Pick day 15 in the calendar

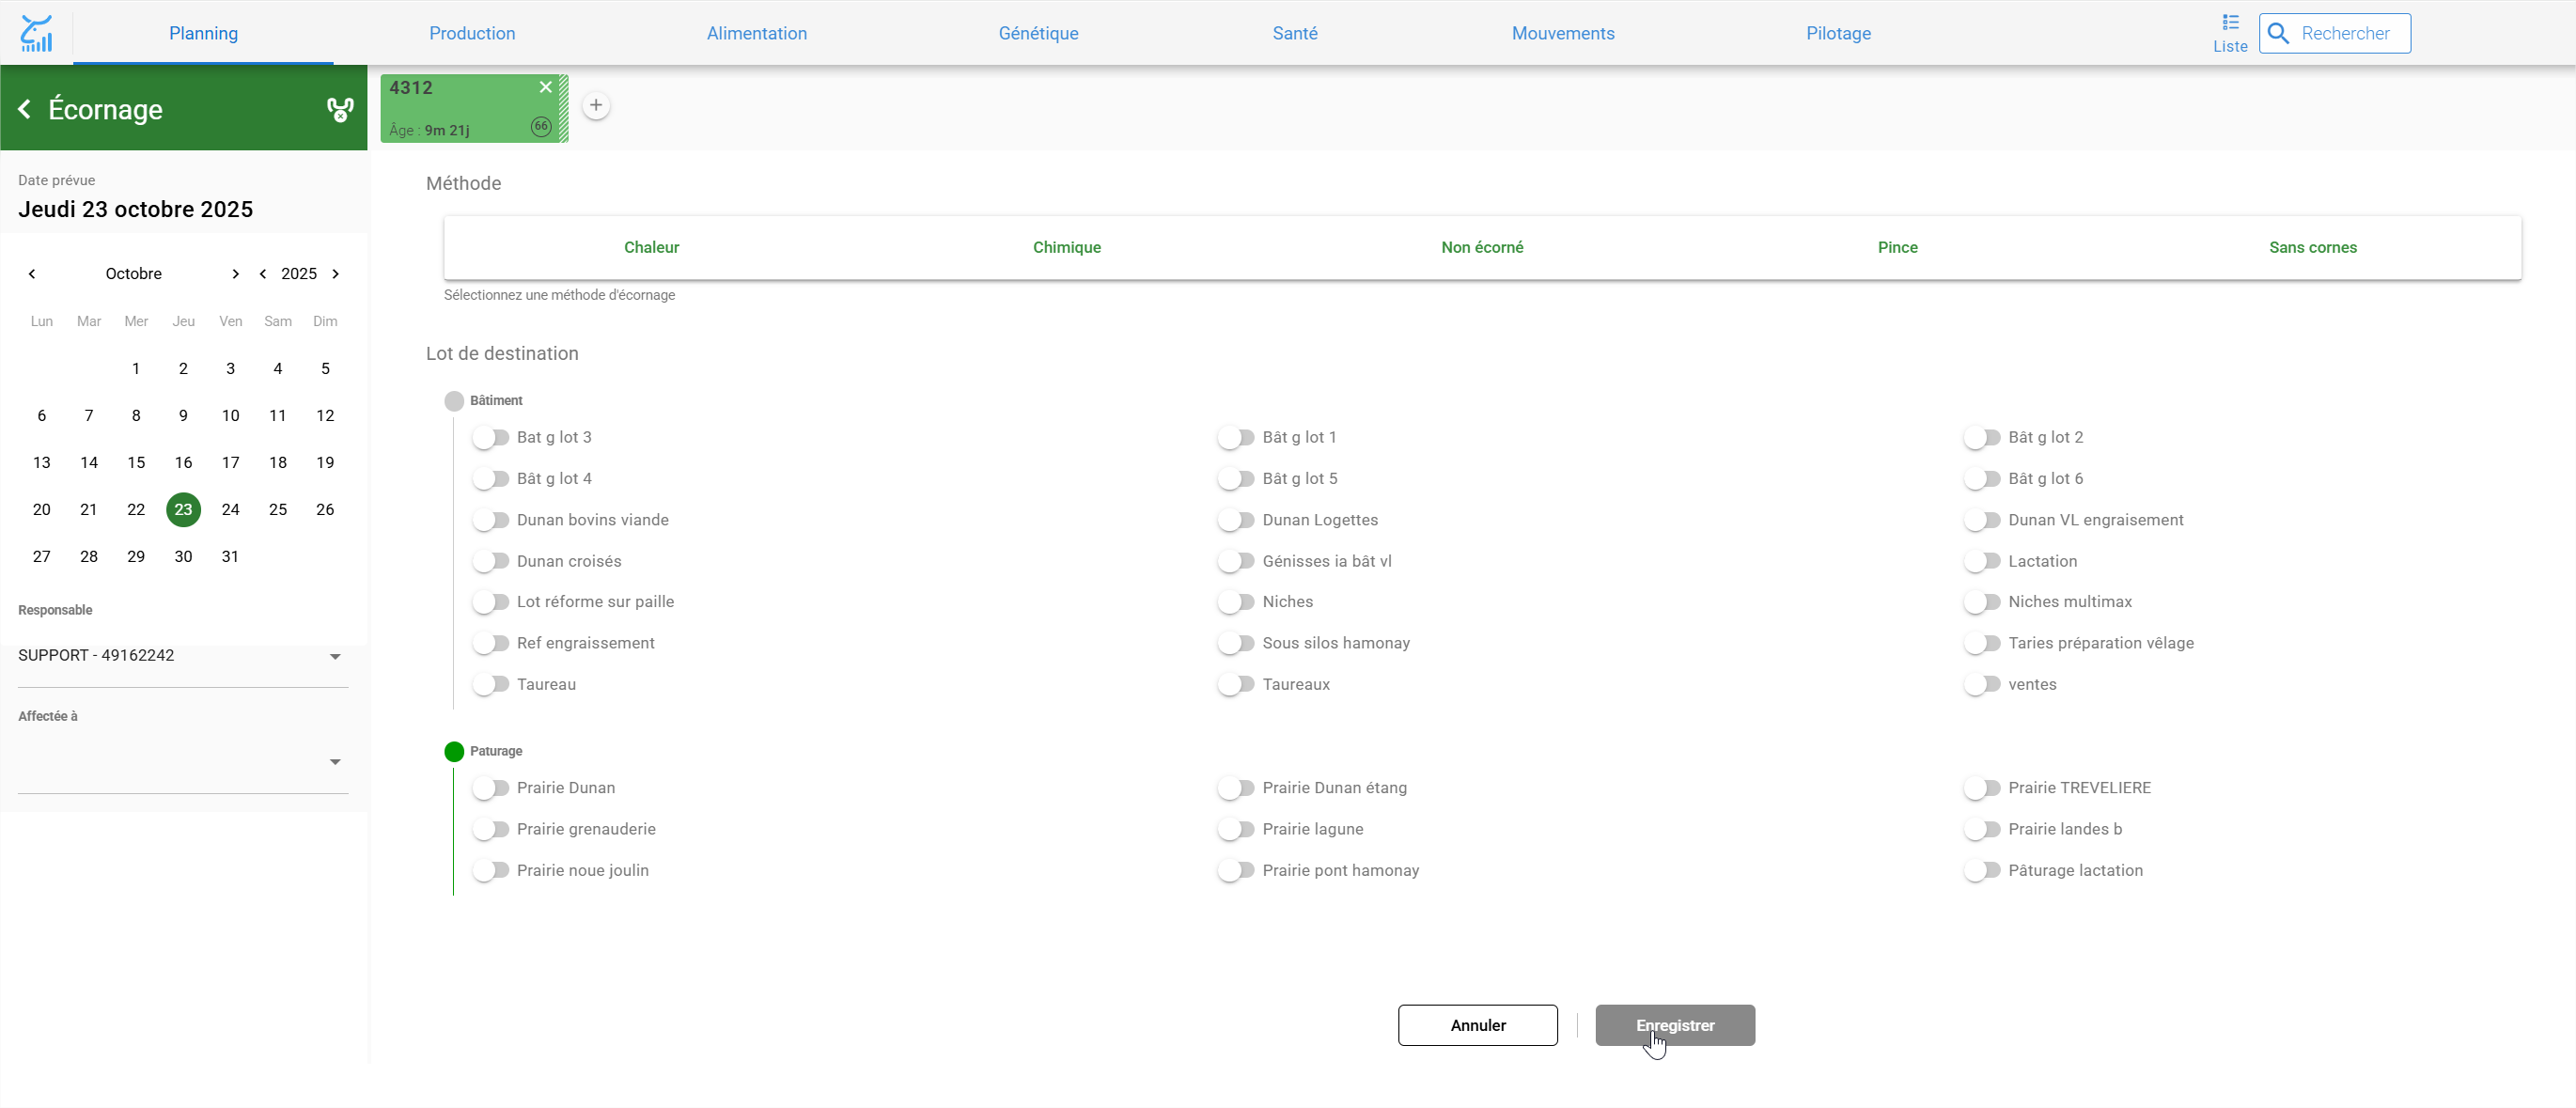[136, 463]
